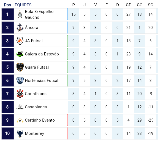The width and height of the screenshot is (158, 142).
Task: Click the Corinthians team name
Action: pos(36,94)
